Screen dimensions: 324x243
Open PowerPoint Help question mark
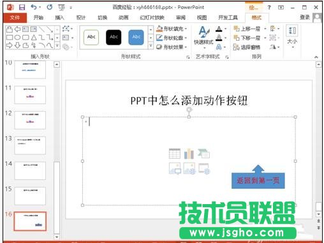click(x=269, y=8)
